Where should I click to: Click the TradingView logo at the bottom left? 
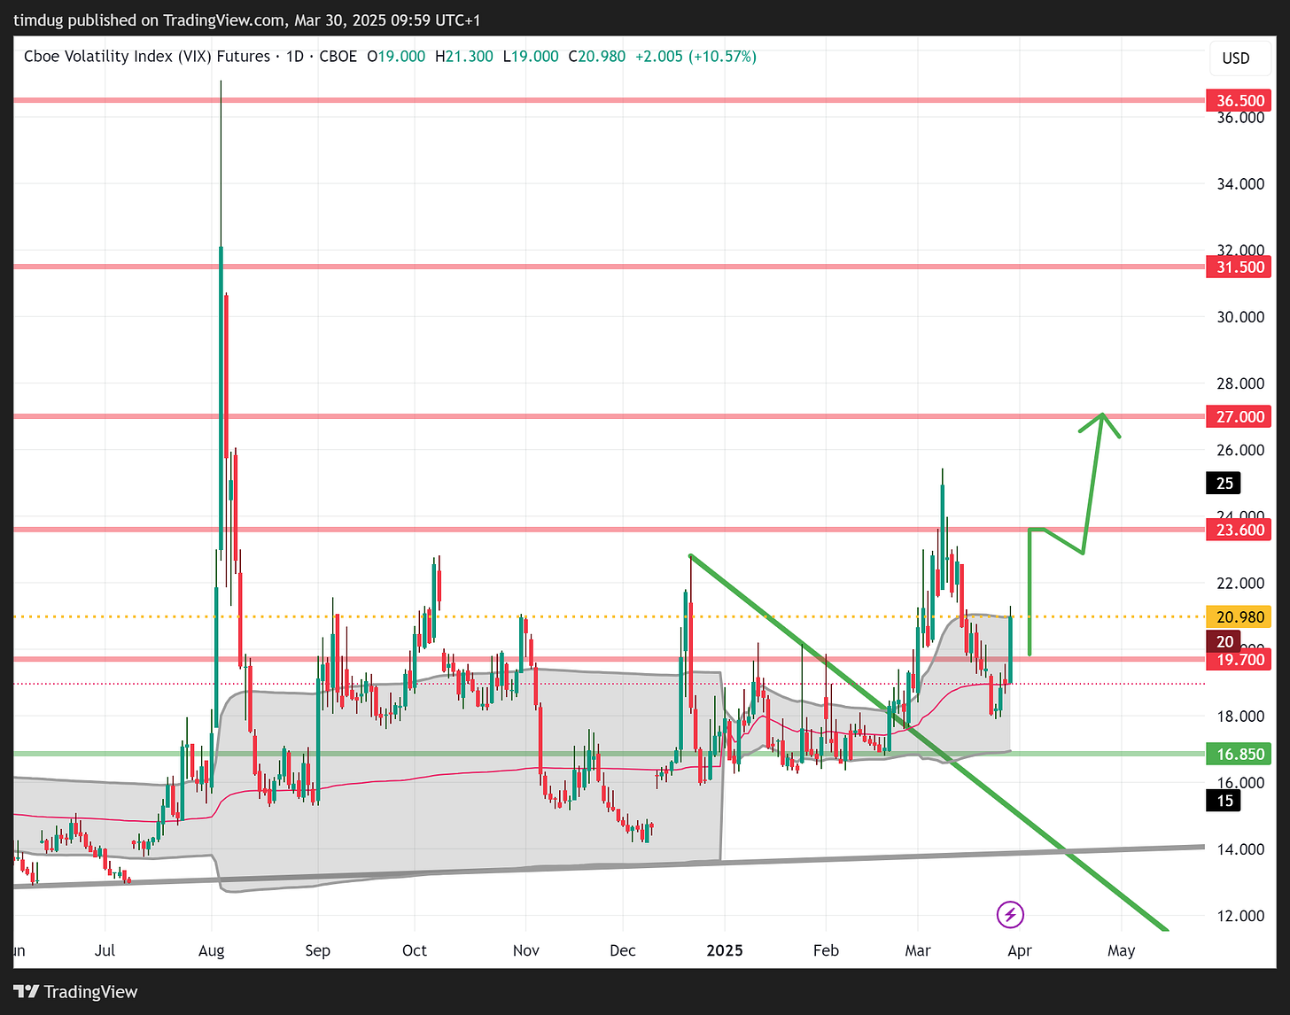(75, 991)
